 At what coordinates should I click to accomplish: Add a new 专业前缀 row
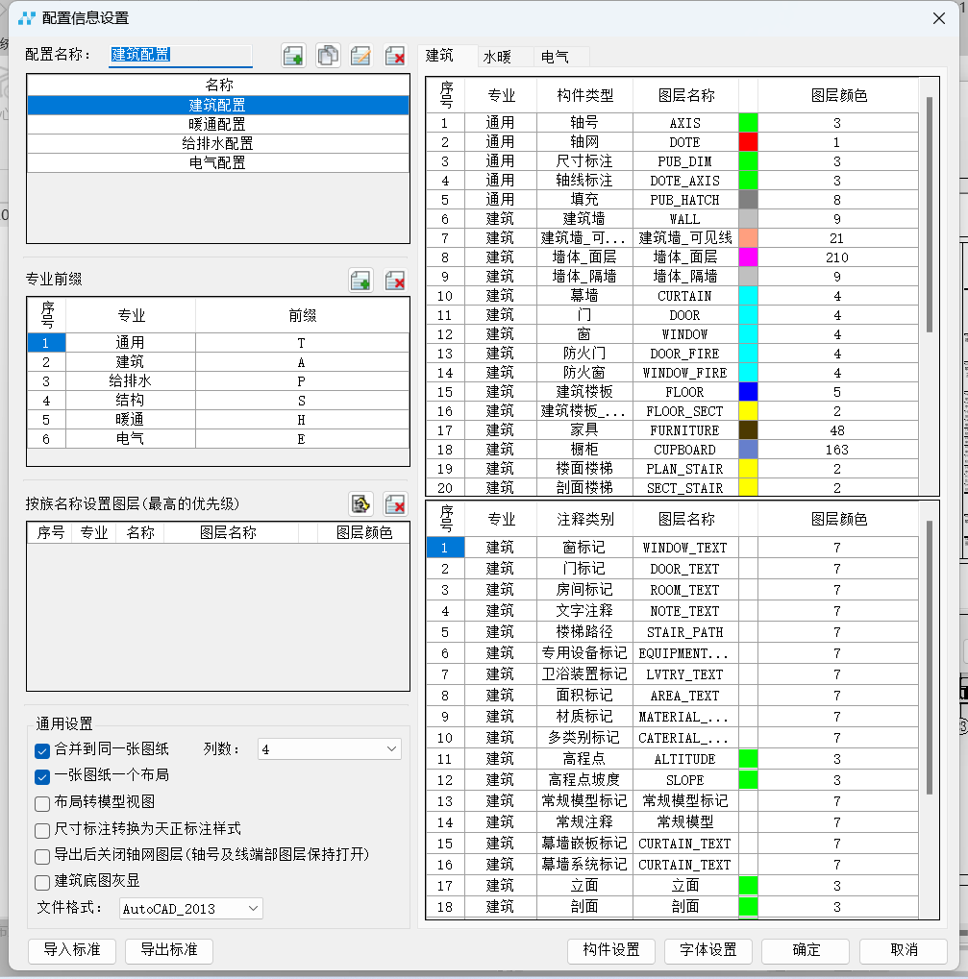[360, 281]
